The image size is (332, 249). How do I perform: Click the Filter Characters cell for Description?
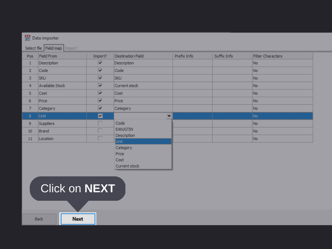(282, 63)
